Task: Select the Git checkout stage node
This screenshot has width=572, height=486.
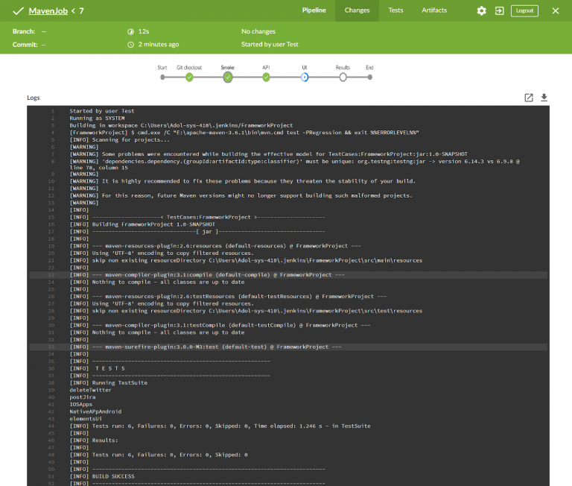Action: coord(189,77)
